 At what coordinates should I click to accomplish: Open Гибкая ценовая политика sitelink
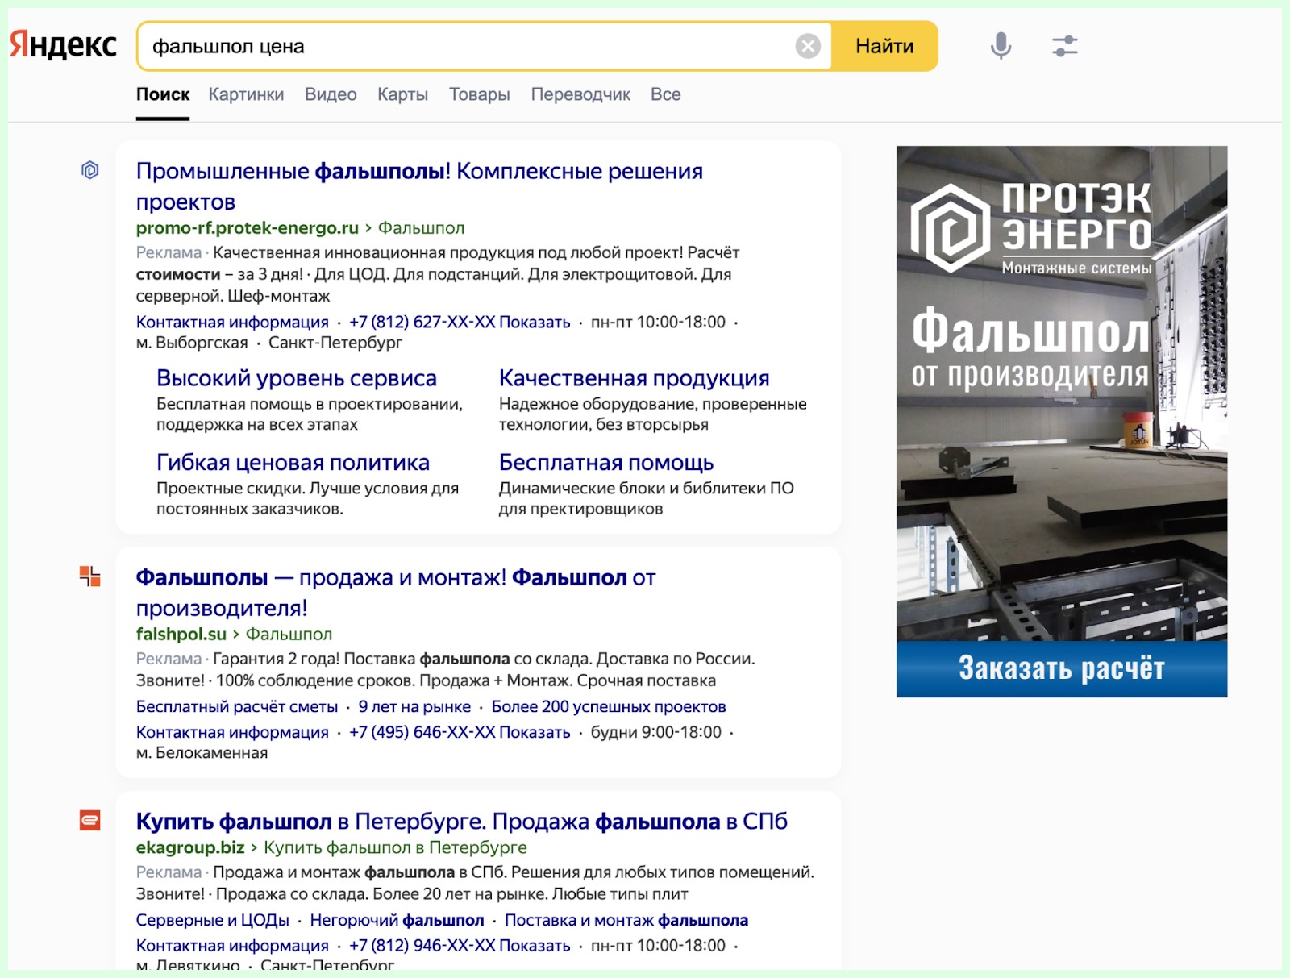point(293,463)
